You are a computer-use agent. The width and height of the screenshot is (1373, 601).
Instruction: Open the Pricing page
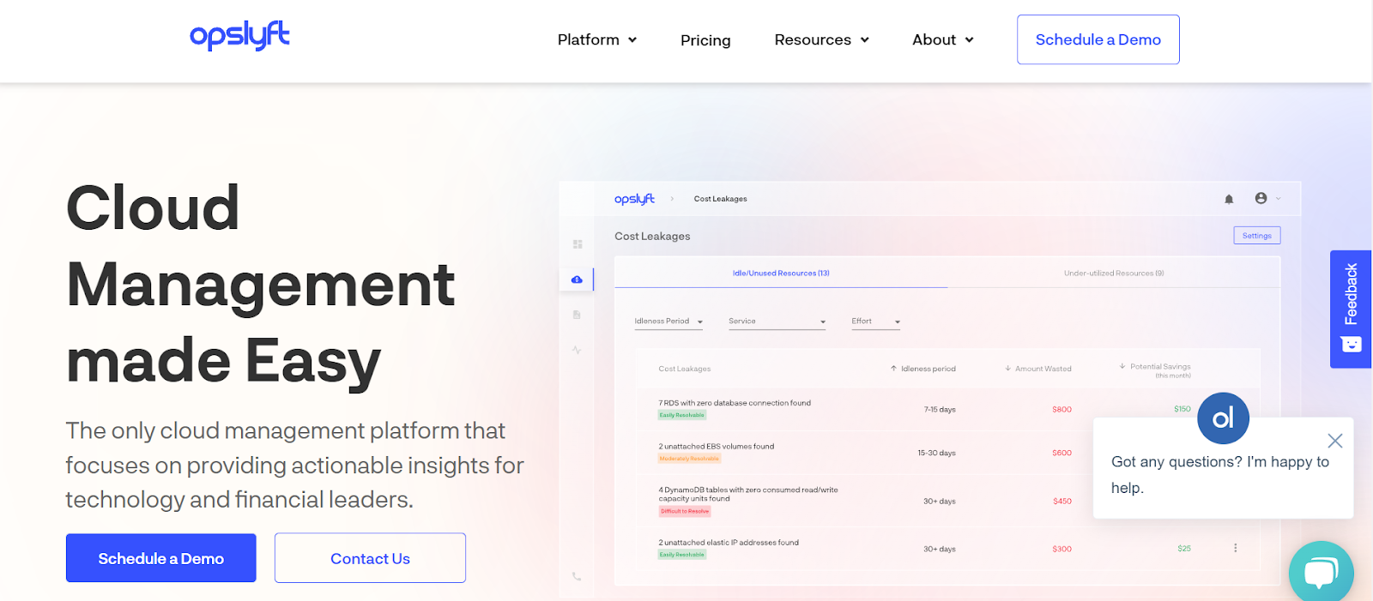(705, 40)
